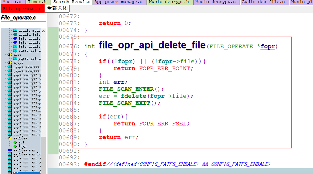Image resolution: width=313 pixels, height=174 pixels.
Task: Click the green diamond icon beside evt
Action: point(15,142)
